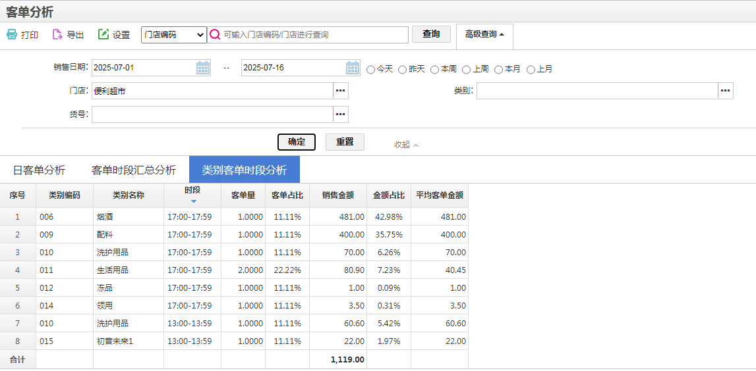Click the 配料 category cell
This screenshot has width=756, height=371.
[x=129, y=235]
